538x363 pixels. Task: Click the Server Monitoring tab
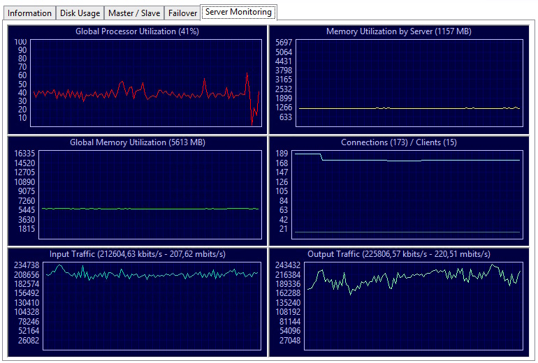(x=238, y=12)
